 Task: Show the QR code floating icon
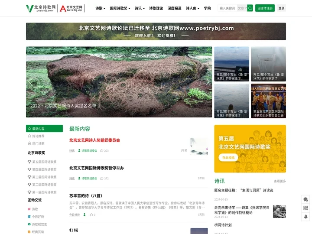coord(305,208)
